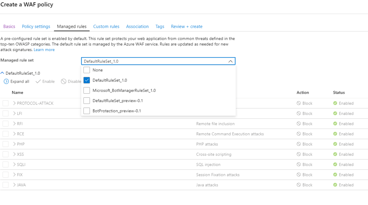Click the Enable checkmark icon
The height and width of the screenshot is (205, 368).
coord(38,81)
